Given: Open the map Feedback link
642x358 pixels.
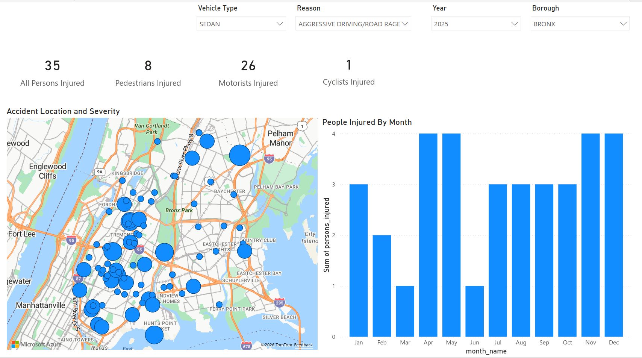Looking at the screenshot, I should coord(303,345).
